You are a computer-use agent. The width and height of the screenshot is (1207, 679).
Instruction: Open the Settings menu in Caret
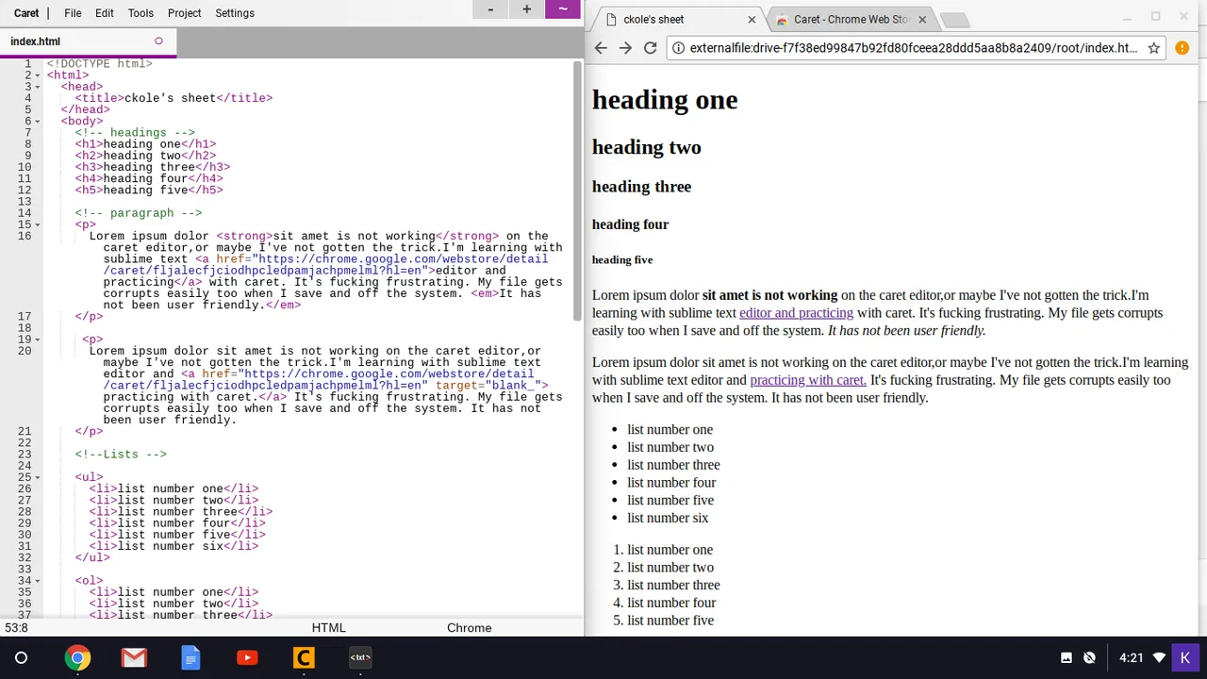point(235,13)
